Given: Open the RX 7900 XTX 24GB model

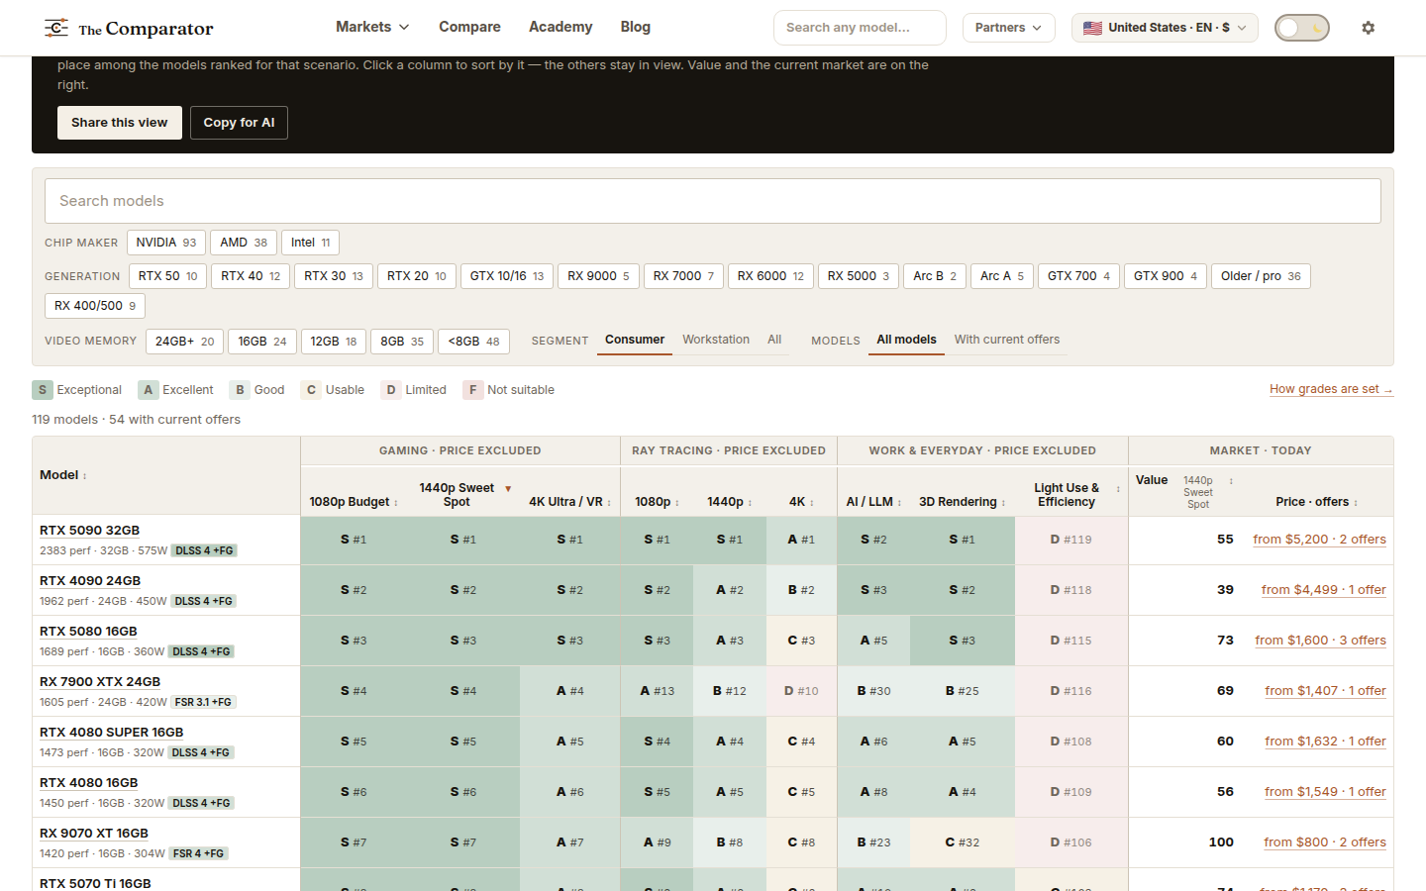Looking at the screenshot, I should [100, 682].
